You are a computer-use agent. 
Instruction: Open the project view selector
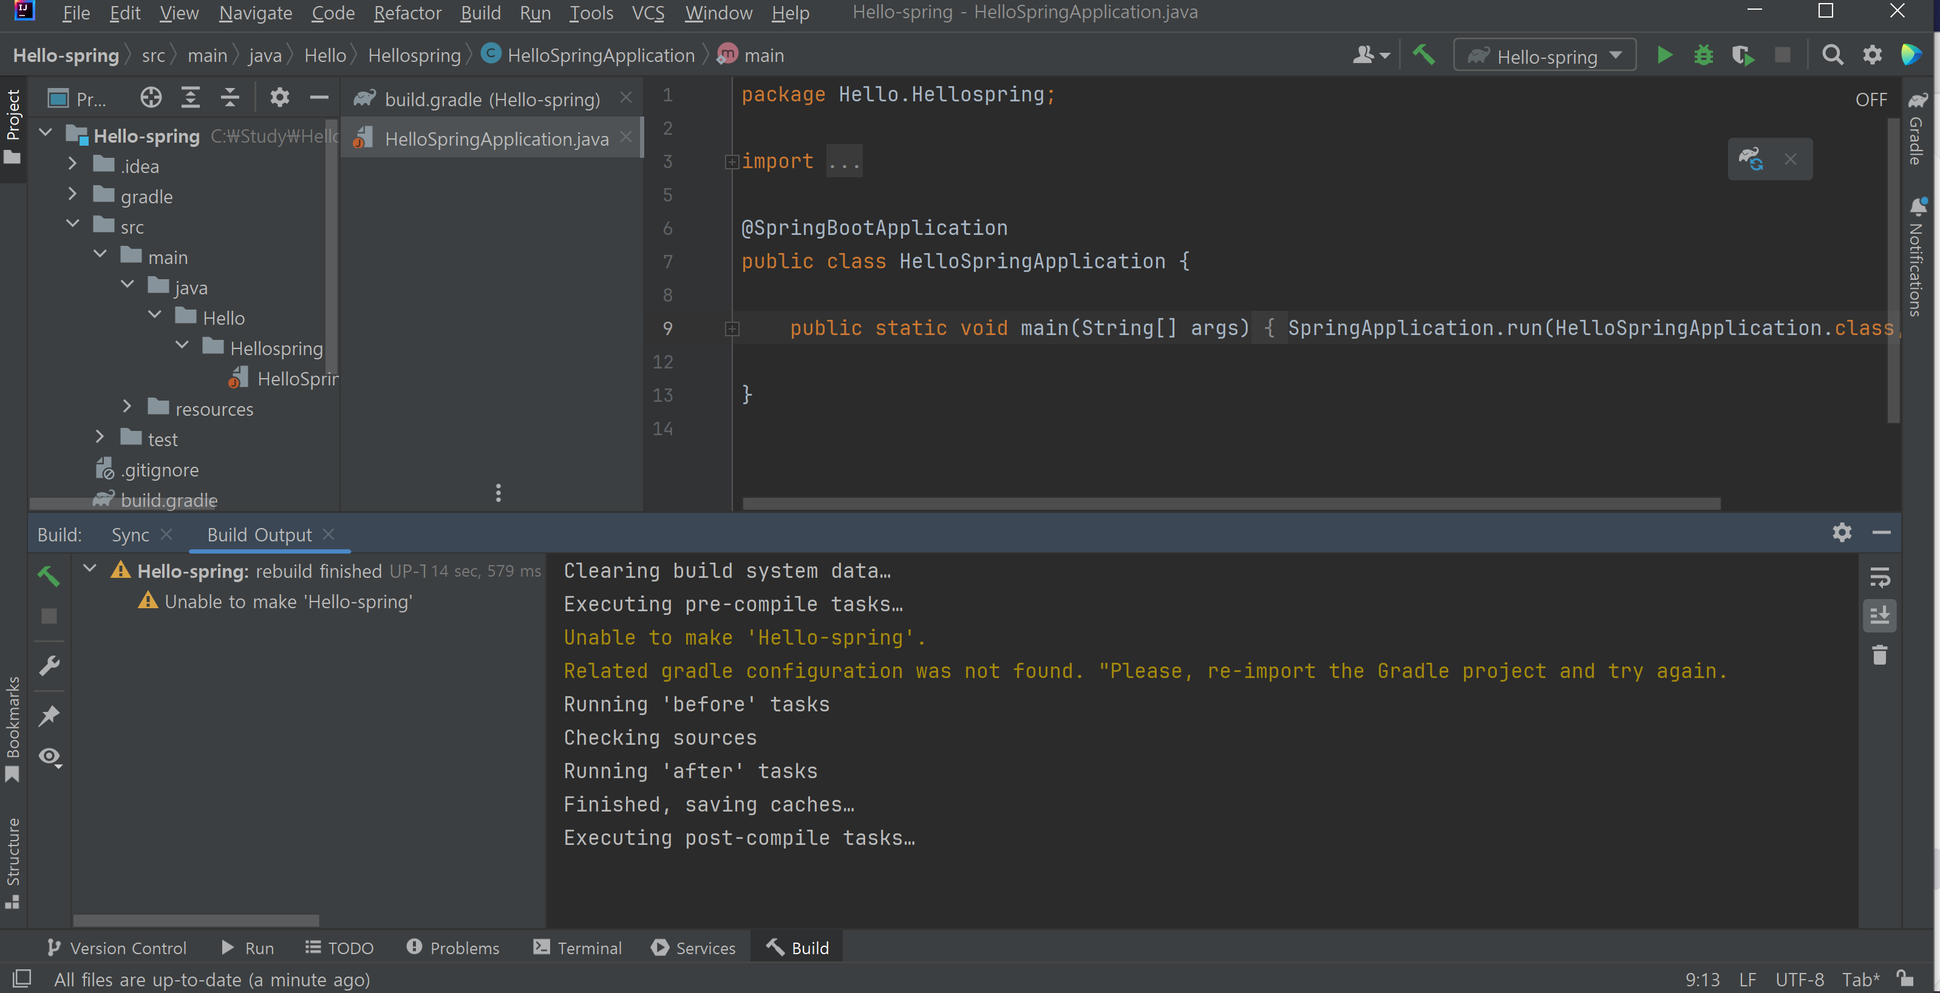(76, 98)
